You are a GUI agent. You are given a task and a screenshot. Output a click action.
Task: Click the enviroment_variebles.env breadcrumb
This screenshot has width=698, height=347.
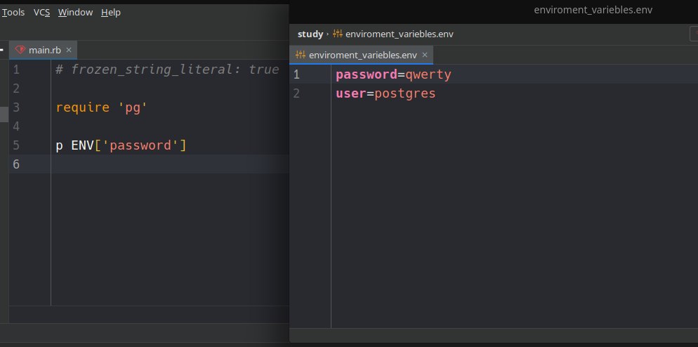[x=400, y=34]
